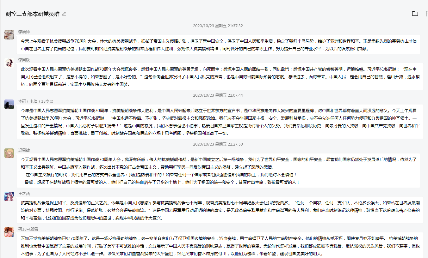Select 李康帅's message about 抗美援朝战争70周年大会
This screenshot has height=258, width=428.
click(x=218, y=45)
